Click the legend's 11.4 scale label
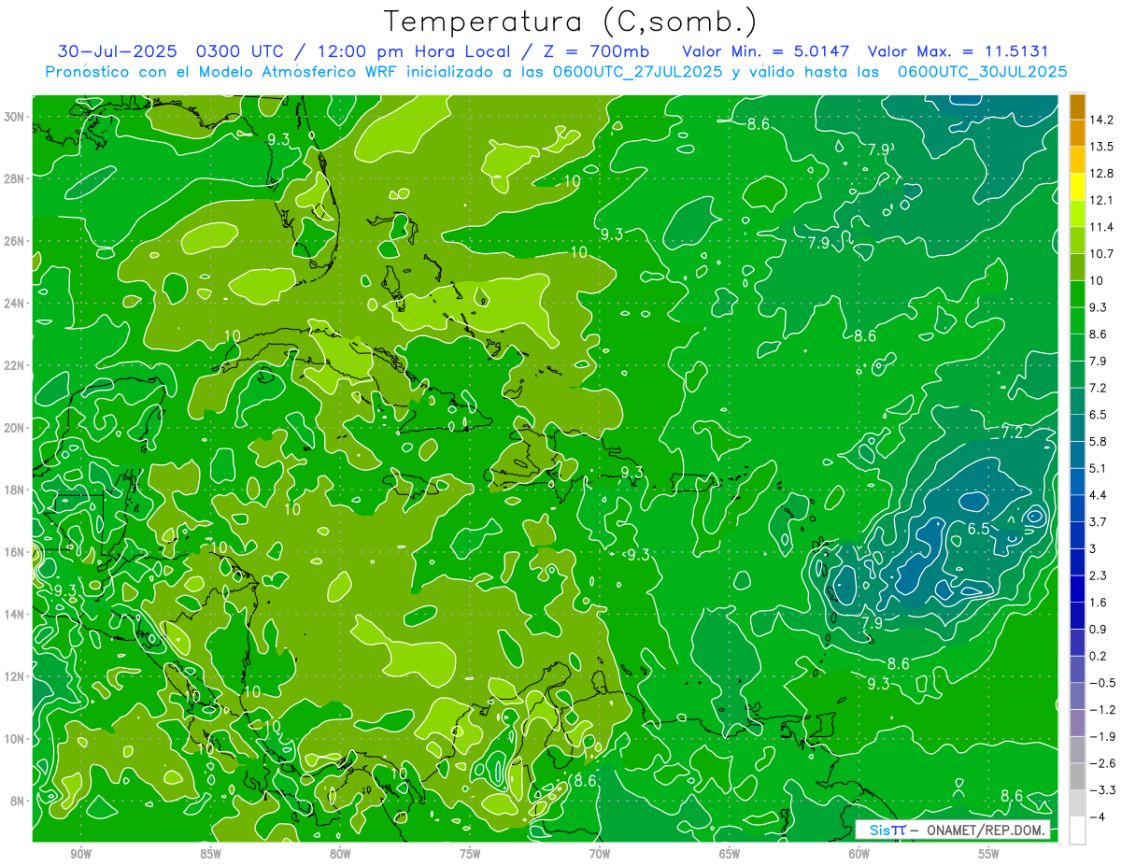This screenshot has height=866, width=1121. pos(1100,227)
